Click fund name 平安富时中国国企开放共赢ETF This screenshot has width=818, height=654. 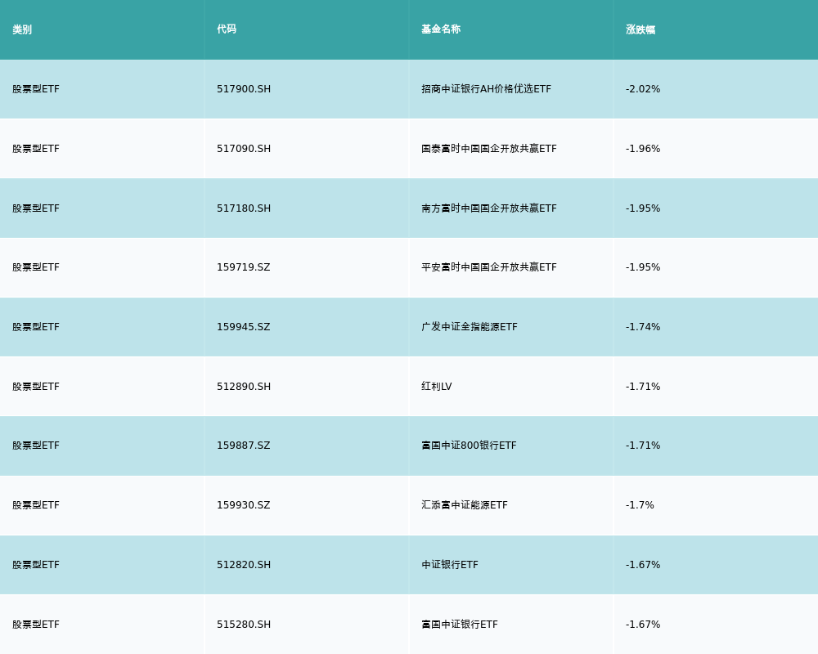coord(489,267)
